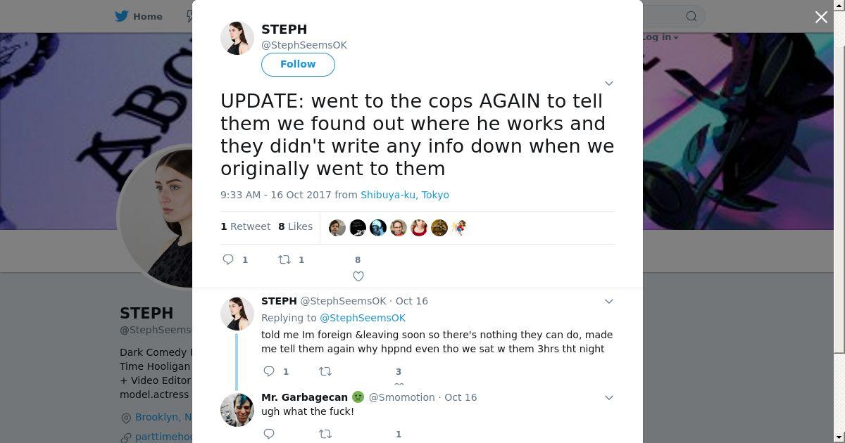Click the search magnifier icon
Viewport: 845px width, 443px height.
coord(691,16)
